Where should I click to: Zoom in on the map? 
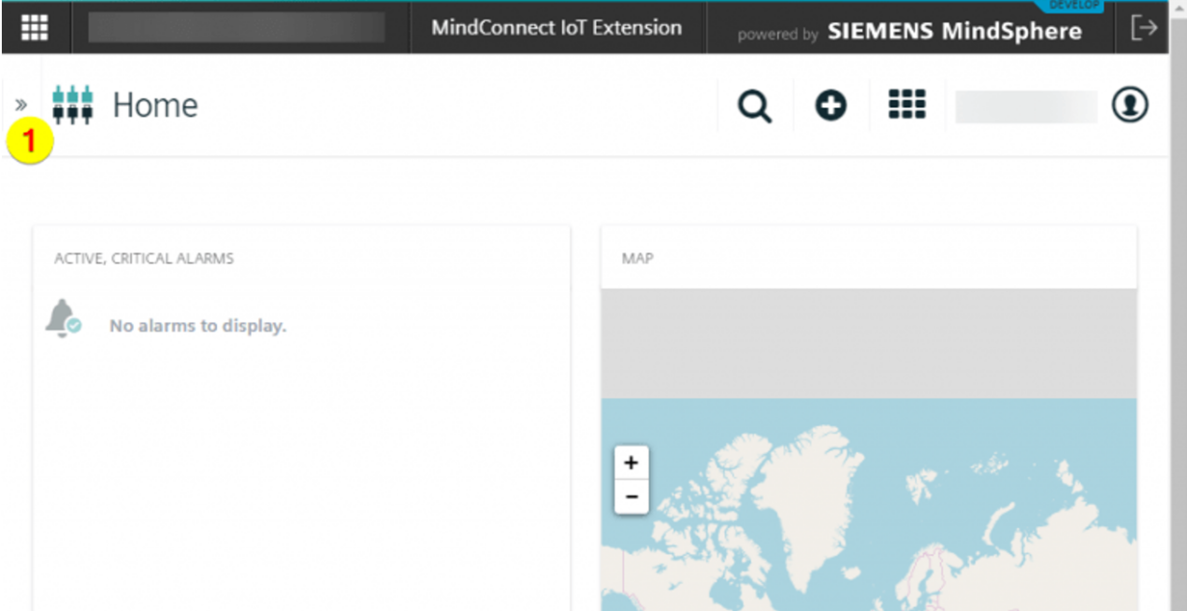click(631, 462)
